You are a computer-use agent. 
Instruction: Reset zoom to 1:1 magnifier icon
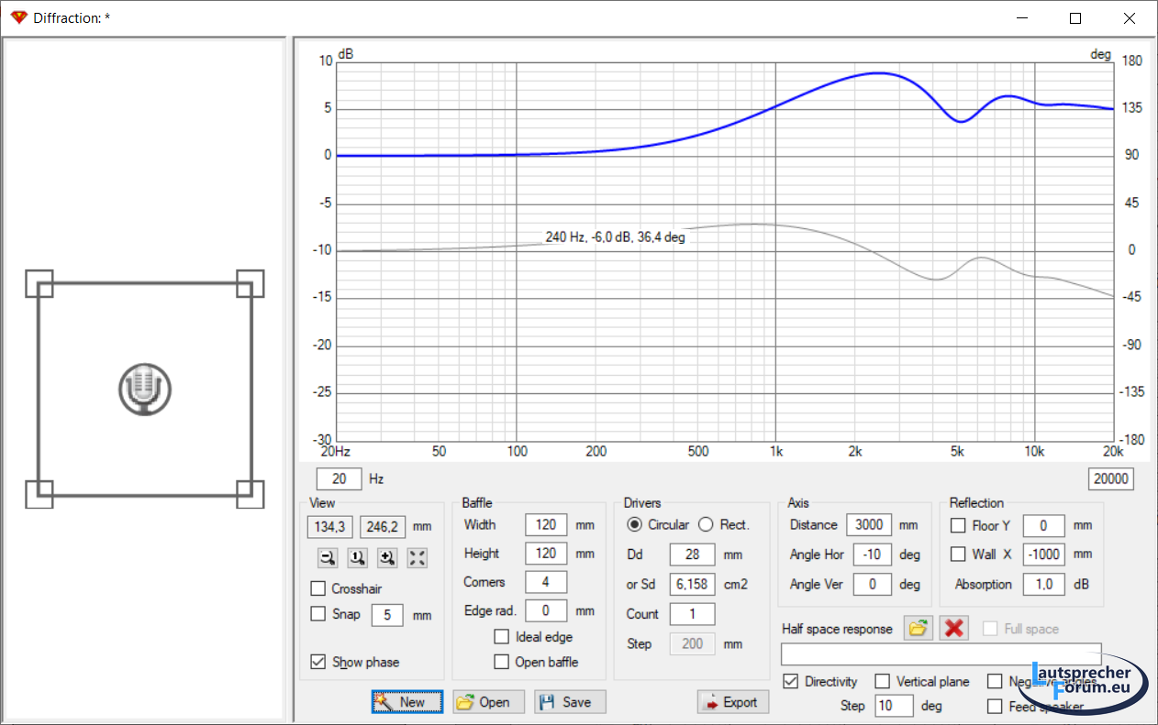[x=358, y=557]
